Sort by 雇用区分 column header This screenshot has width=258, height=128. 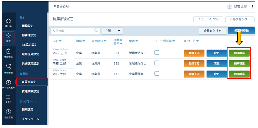[x=99, y=41]
